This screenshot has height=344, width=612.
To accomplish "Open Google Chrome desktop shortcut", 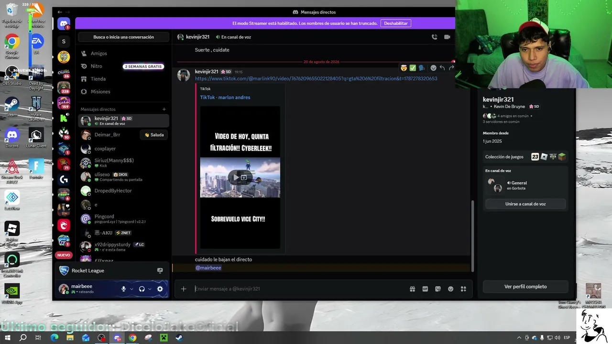I will coord(12,45).
